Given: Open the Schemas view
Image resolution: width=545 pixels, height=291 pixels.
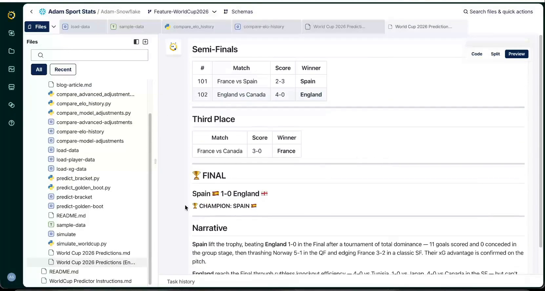Looking at the screenshot, I should pyautogui.click(x=238, y=11).
